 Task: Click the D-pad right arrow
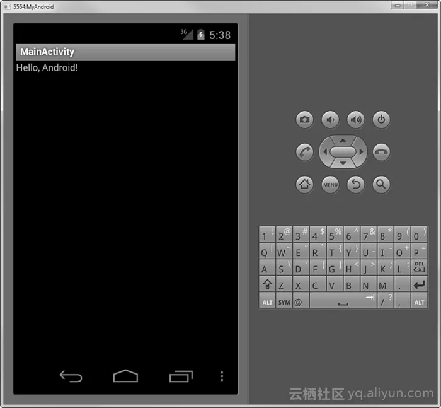(x=362, y=152)
